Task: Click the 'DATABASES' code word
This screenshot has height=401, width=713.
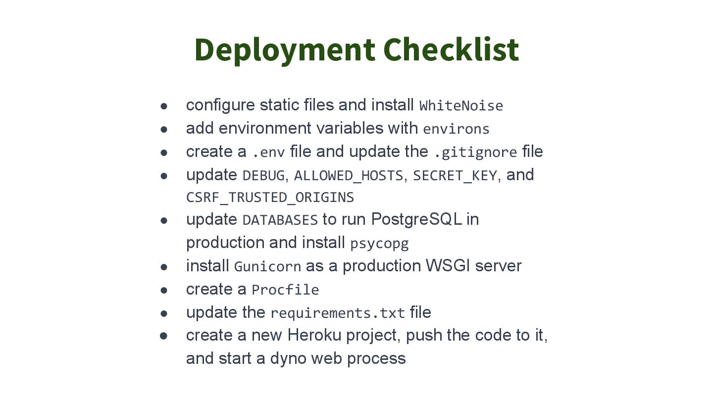Action: [x=280, y=220]
